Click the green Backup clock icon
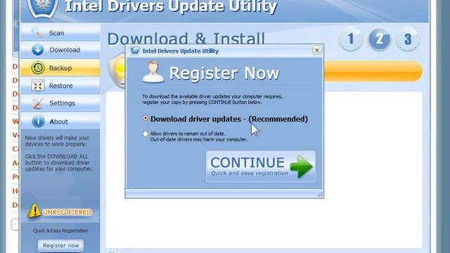This screenshot has height=253, width=450. (x=38, y=68)
